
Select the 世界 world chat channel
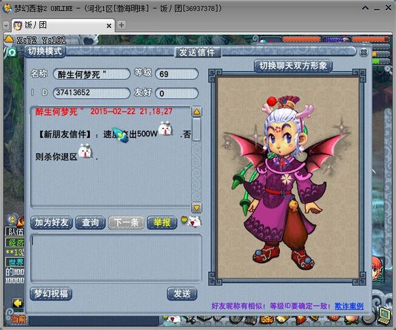(15, 262)
